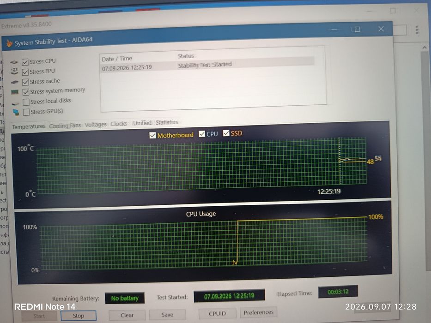Toggle the SSD temperature graph checkbox
Viewport: 431px width, 323px height.
pos(226,133)
